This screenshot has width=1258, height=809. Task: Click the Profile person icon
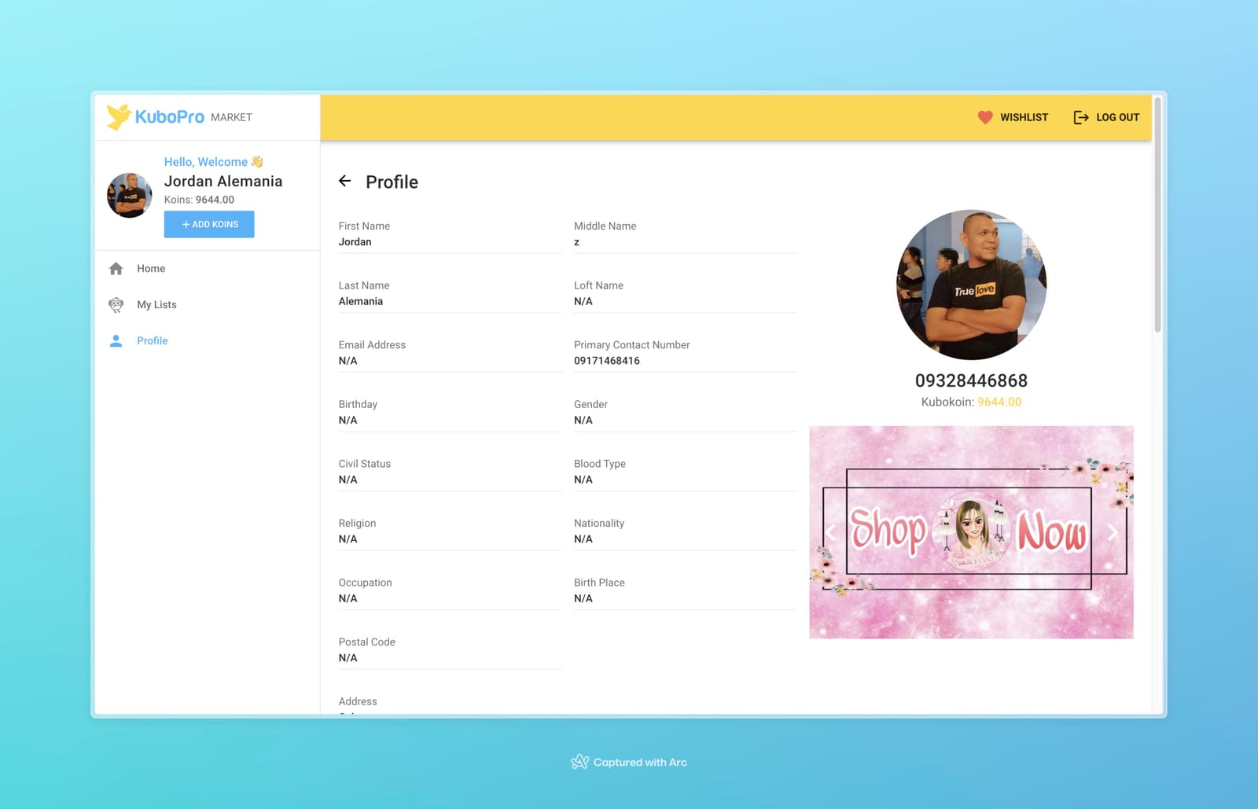116,340
